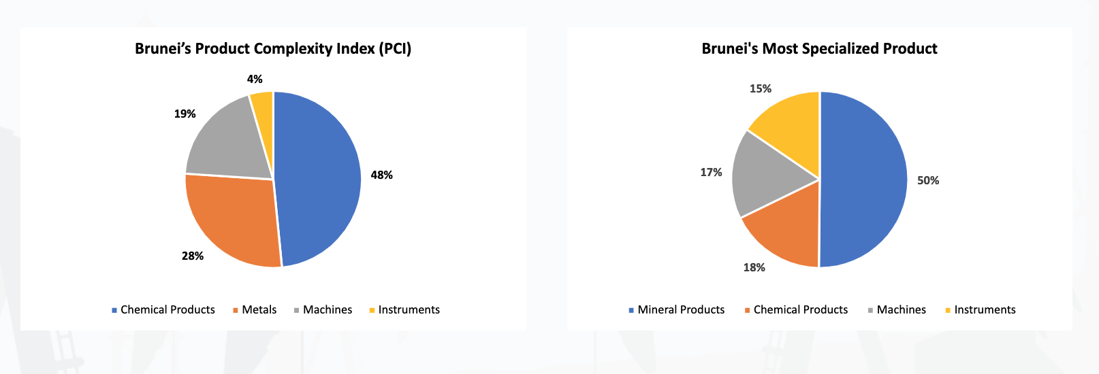Click Machines legend label in the PCI chart
This screenshot has width=1099, height=374.
click(x=328, y=310)
